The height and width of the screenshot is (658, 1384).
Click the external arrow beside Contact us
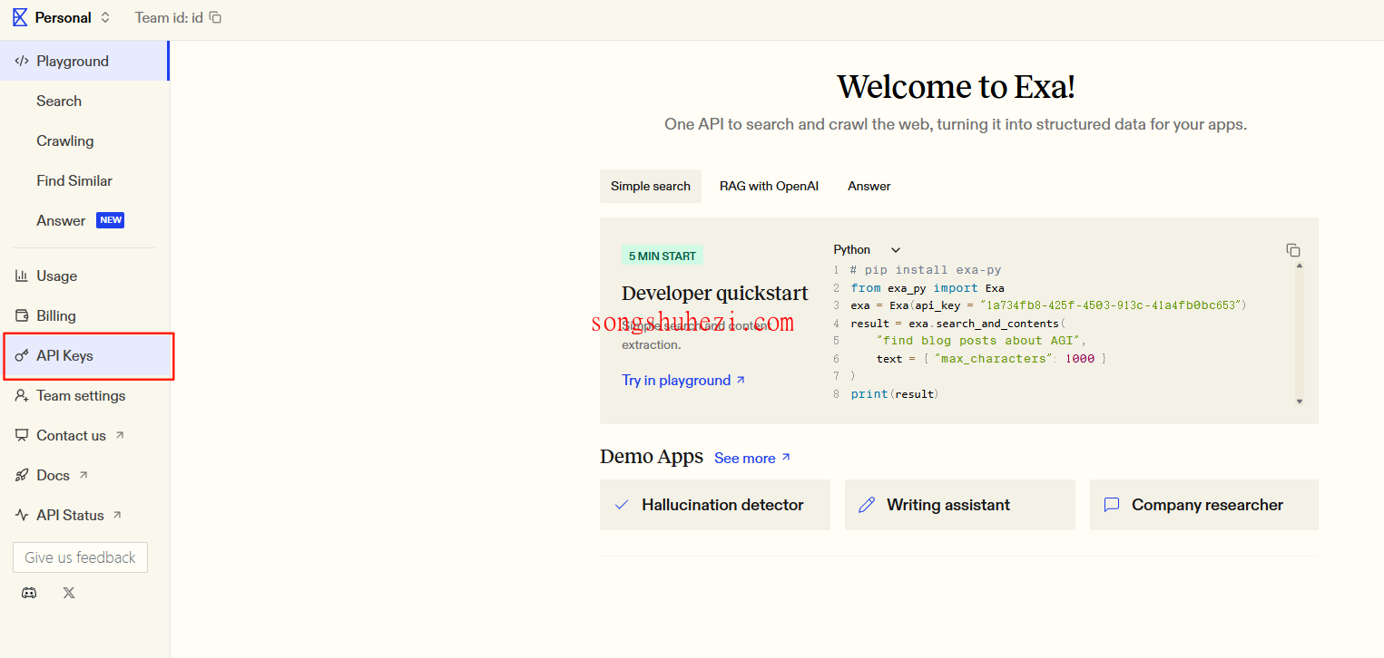pos(119,435)
